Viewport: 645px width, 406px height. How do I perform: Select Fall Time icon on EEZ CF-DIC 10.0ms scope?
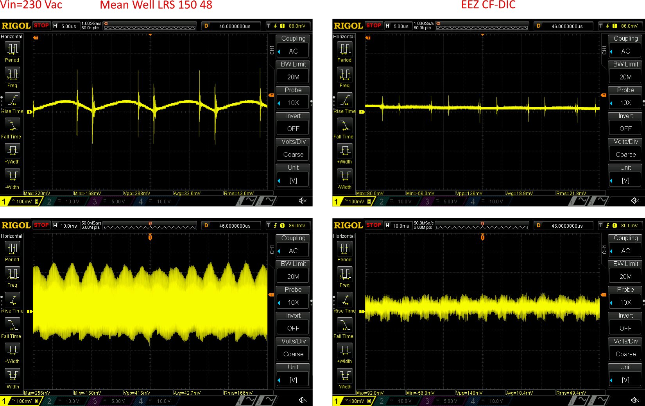click(x=345, y=325)
